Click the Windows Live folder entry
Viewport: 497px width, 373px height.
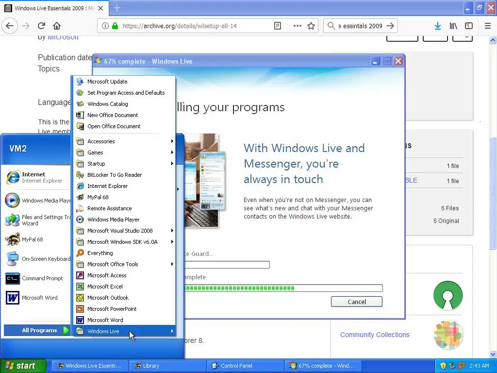pos(125,331)
